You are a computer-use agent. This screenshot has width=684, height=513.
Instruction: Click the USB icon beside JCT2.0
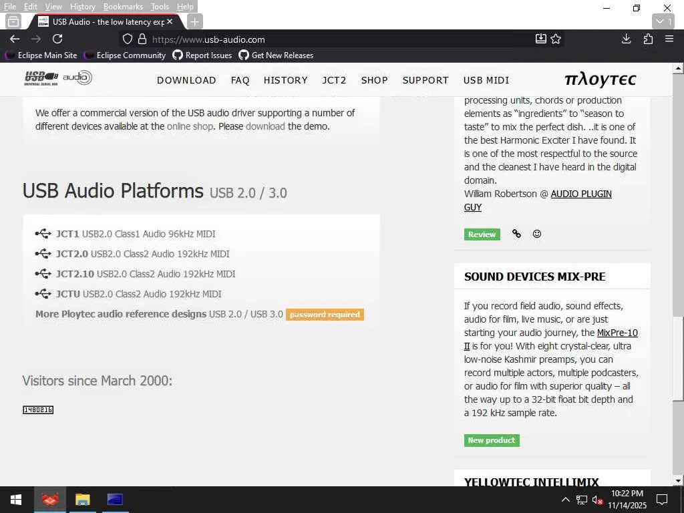43,254
